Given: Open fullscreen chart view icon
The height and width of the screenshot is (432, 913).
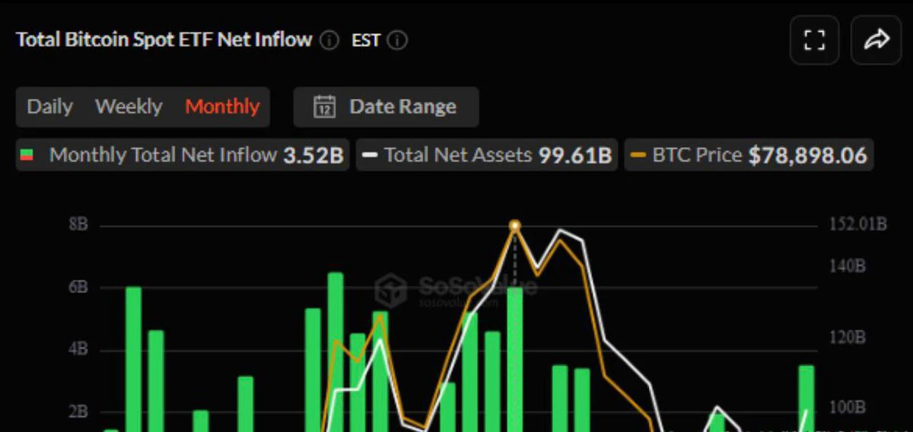Looking at the screenshot, I should pyautogui.click(x=815, y=40).
